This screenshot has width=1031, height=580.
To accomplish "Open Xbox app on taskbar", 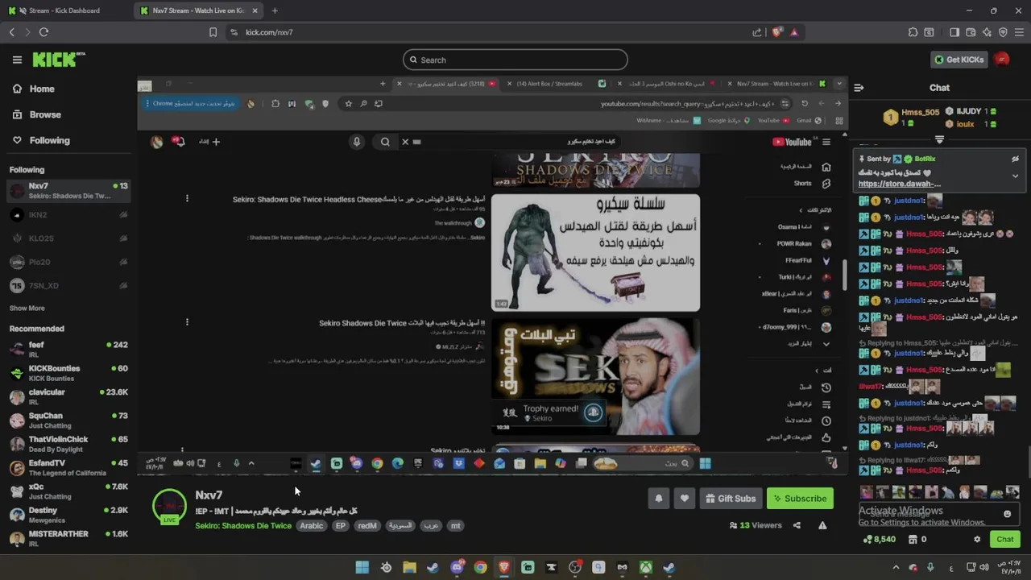I will pyautogui.click(x=646, y=567).
